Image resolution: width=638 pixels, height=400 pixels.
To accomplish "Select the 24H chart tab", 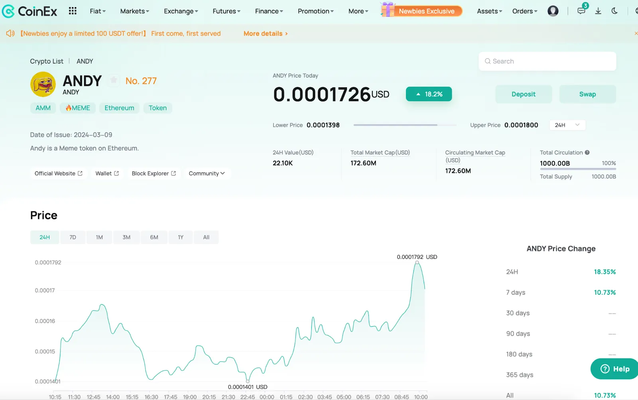I will (x=45, y=237).
